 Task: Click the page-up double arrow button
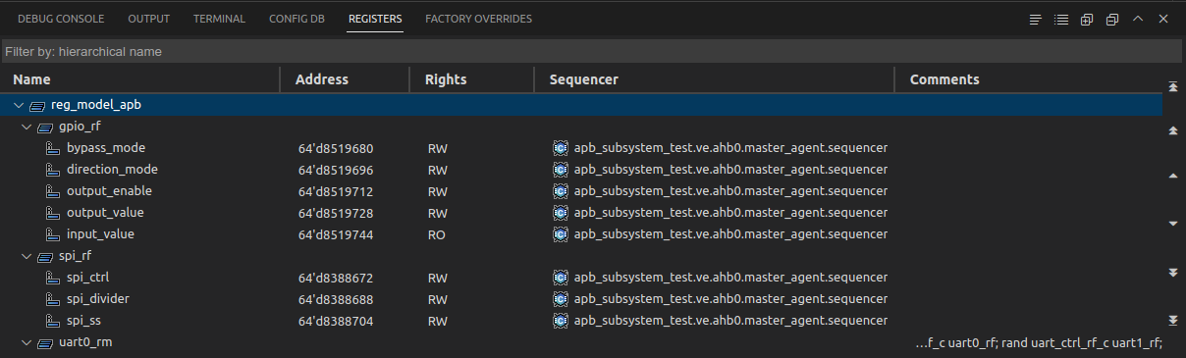pyautogui.click(x=1172, y=130)
